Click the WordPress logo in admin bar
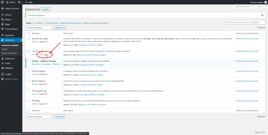This screenshot has height=135, width=268. pos(2,2)
